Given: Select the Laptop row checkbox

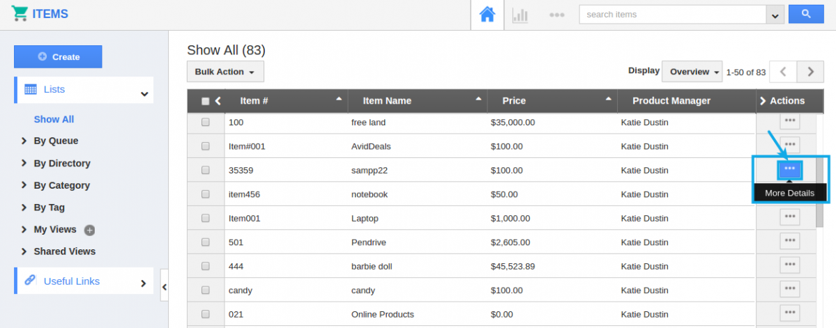Looking at the screenshot, I should coord(206,218).
